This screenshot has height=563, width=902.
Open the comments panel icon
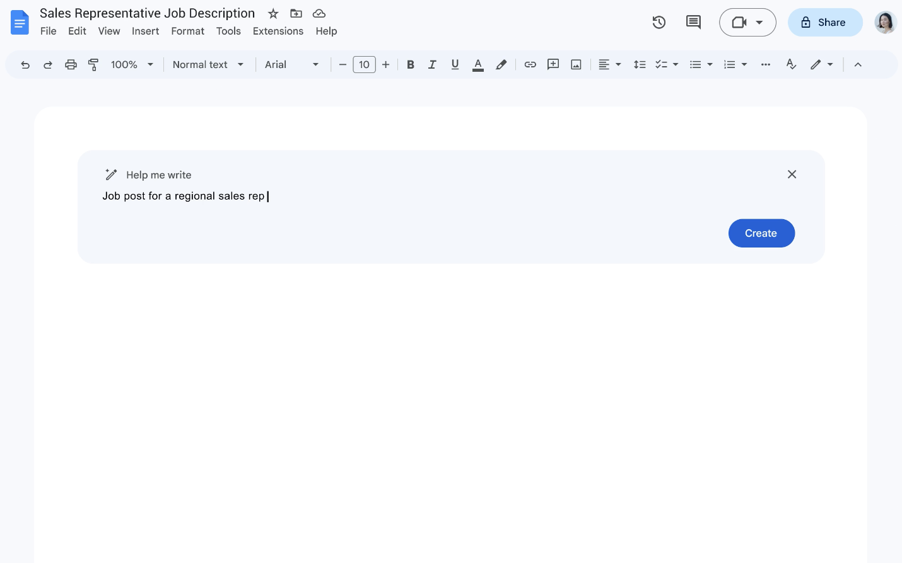[693, 23]
